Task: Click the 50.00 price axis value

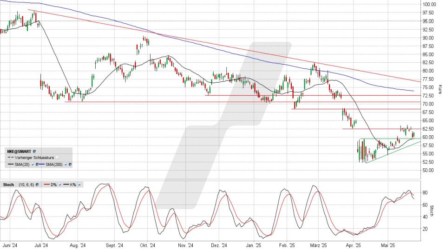Action: [x=428, y=171]
